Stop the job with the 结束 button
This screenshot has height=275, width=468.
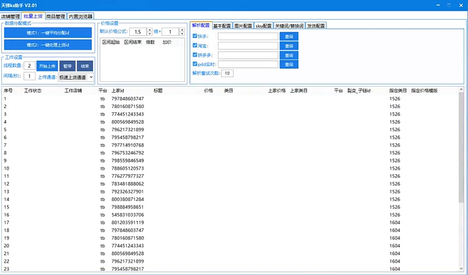point(85,66)
